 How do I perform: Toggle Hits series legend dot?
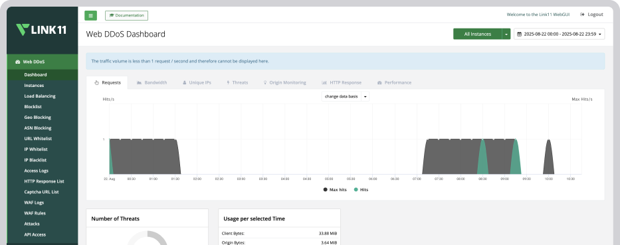click(356, 190)
